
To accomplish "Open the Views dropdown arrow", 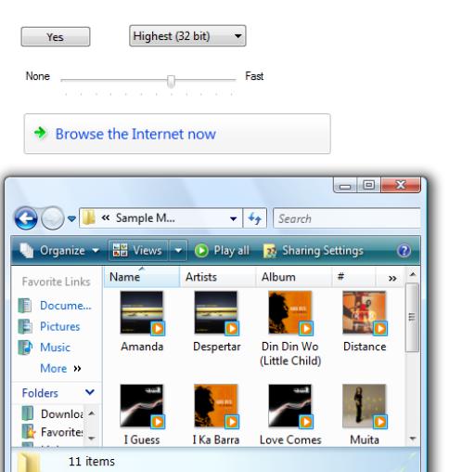I will click(x=178, y=250).
